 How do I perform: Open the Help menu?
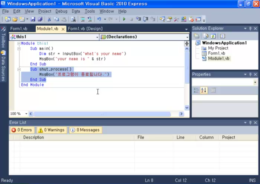point(122,11)
